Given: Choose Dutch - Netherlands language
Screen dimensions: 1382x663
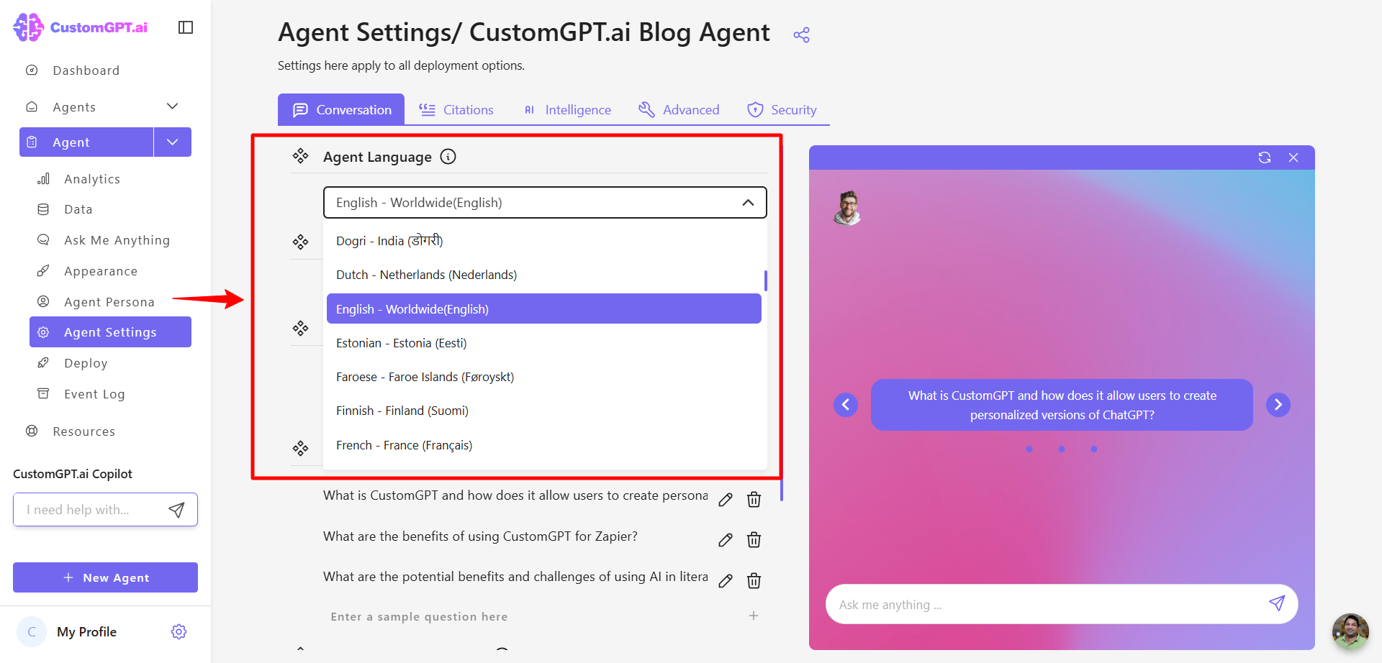Looking at the screenshot, I should tap(544, 275).
